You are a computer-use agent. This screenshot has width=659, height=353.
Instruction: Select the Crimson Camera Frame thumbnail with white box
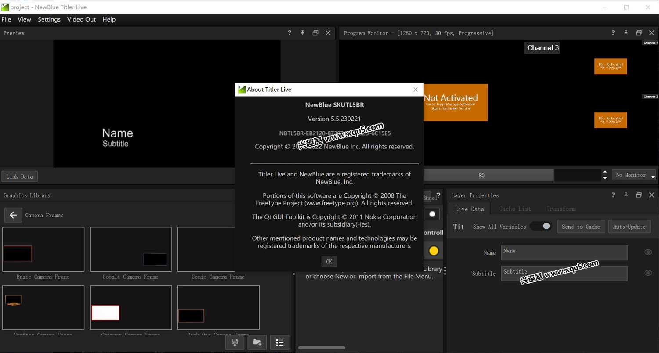pos(130,307)
